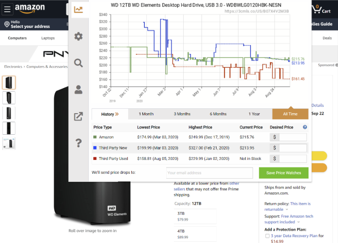Expand the returnable policy chevron
338x243 pixels.
tap(287, 209)
